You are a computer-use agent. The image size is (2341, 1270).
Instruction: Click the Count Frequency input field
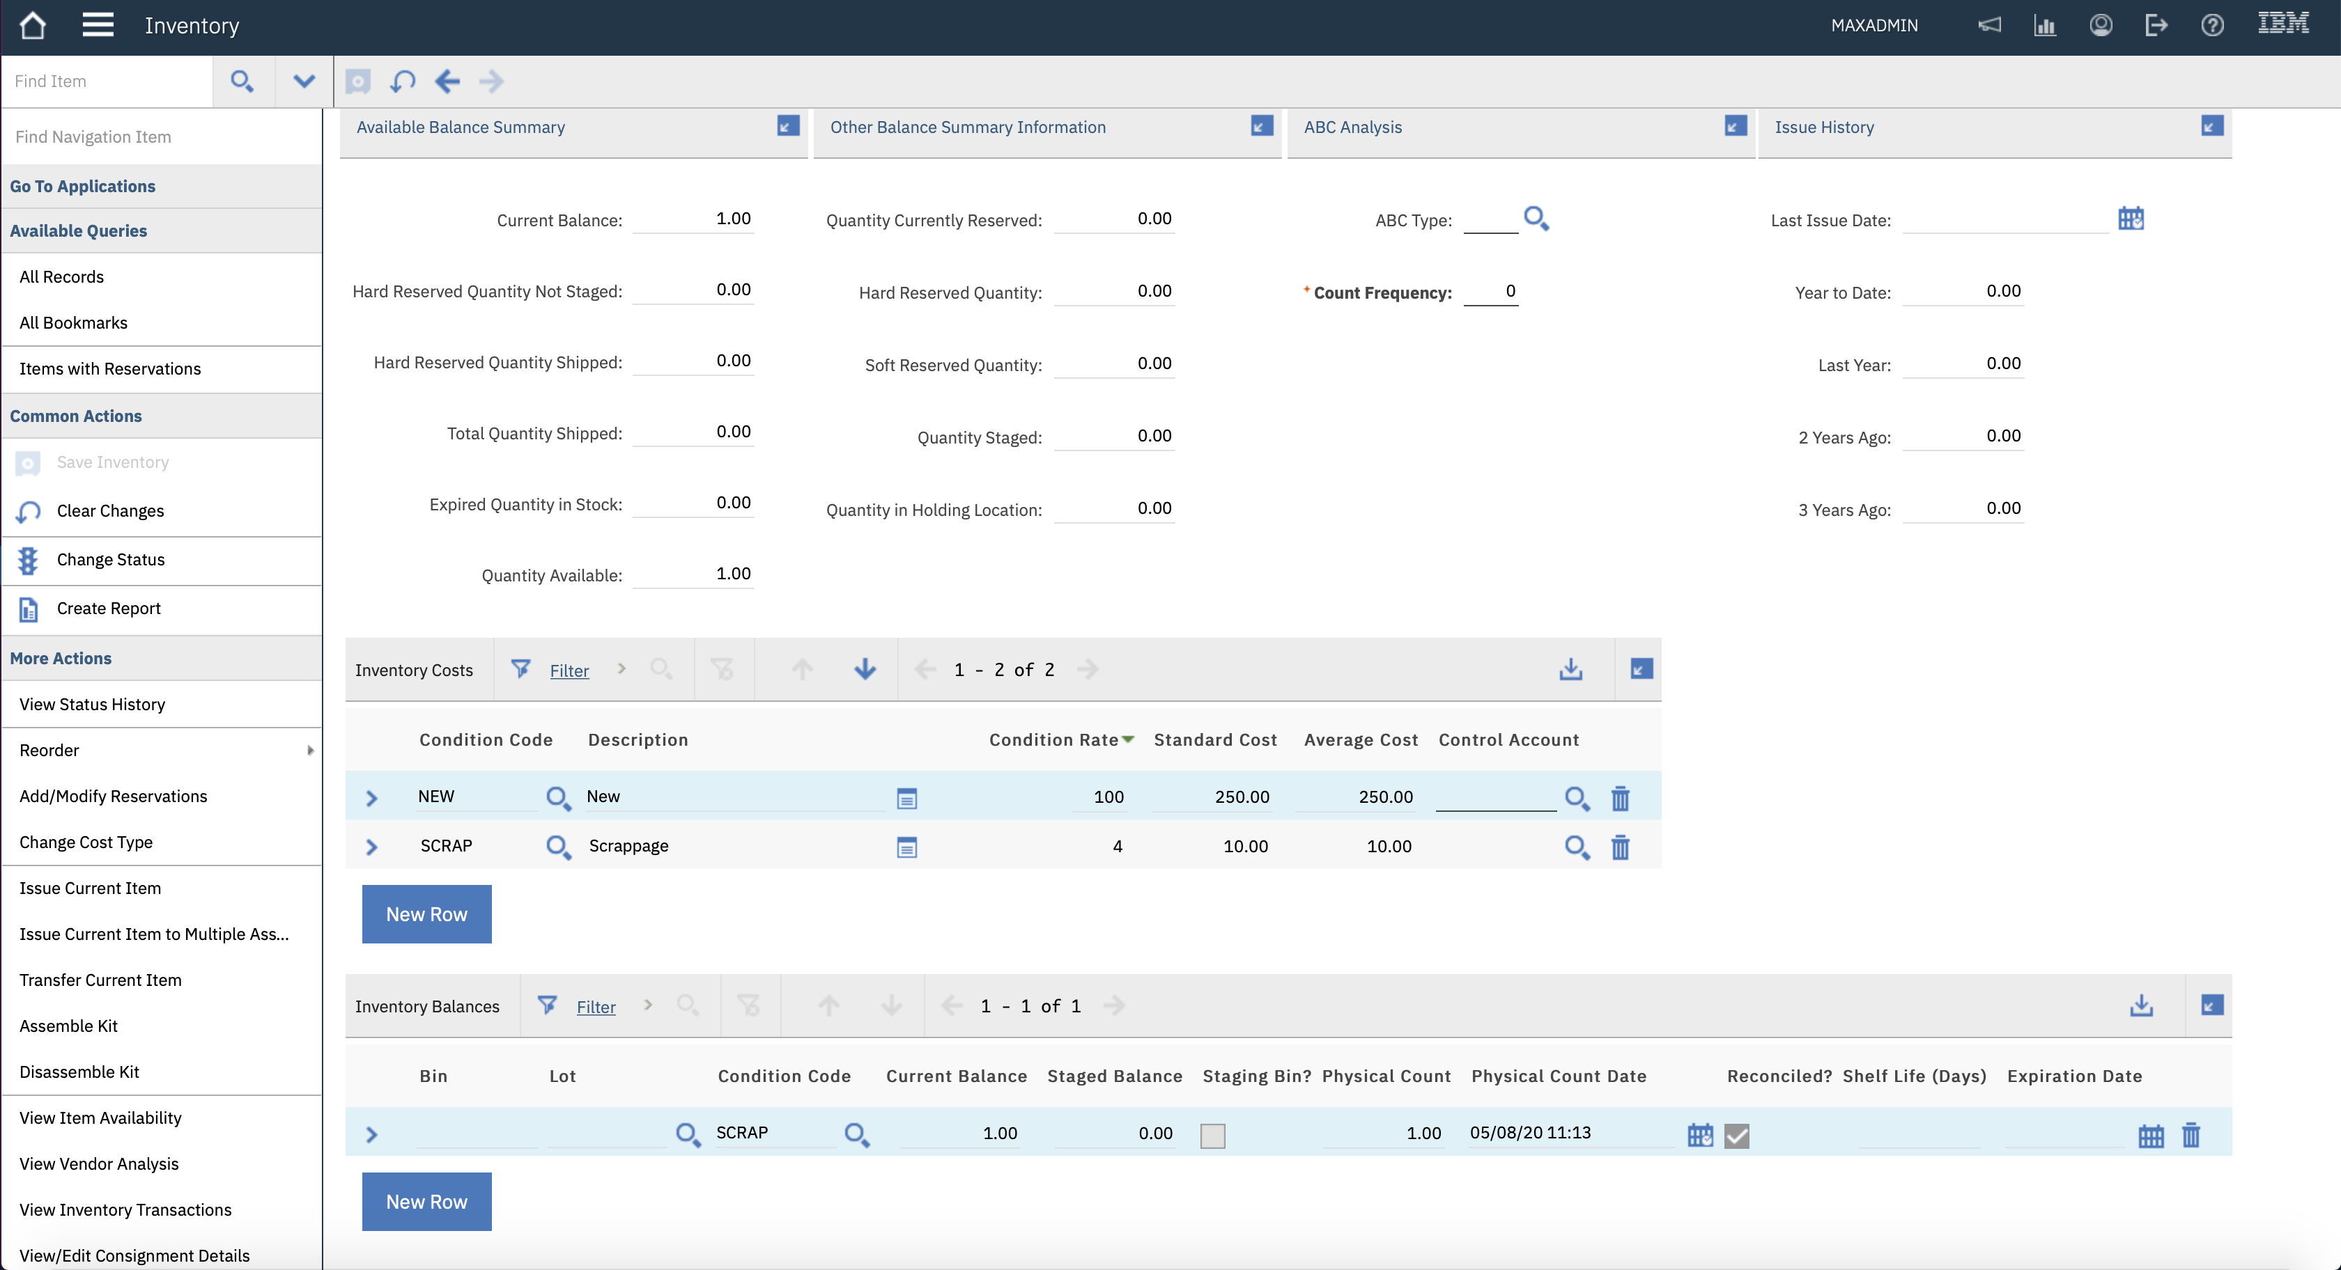click(x=1490, y=292)
